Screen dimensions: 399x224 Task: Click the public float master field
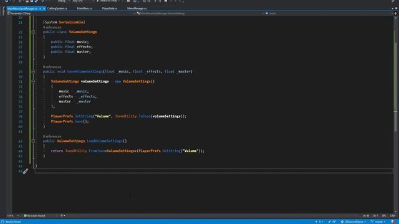[70, 52]
